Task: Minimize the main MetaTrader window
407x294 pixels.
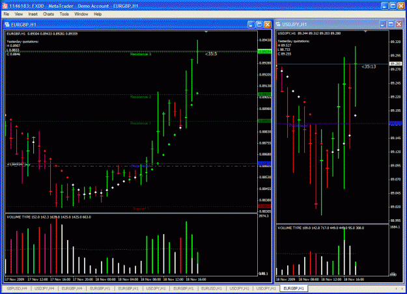Action: (384, 6)
